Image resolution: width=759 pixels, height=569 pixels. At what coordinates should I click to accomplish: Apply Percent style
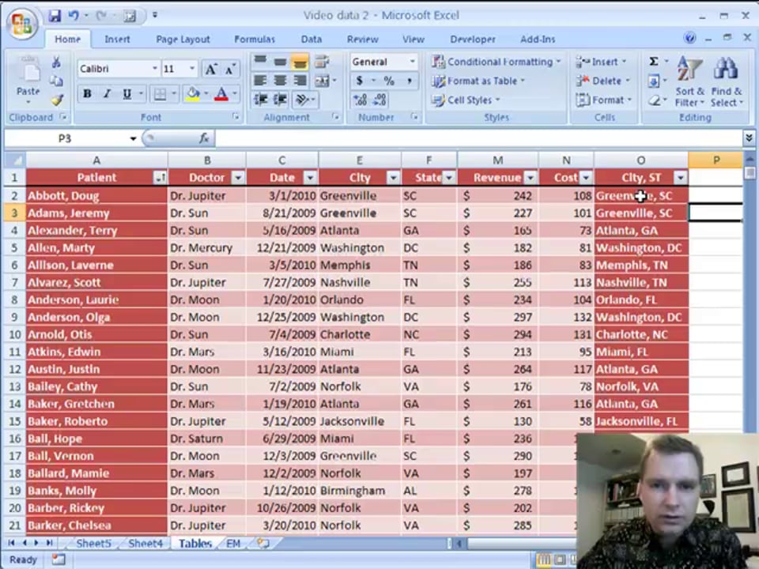(389, 81)
